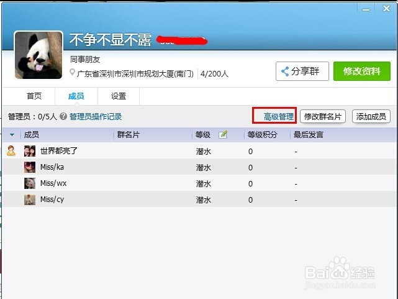This screenshot has height=299, width=398.
Task: Click the avatar of member Miss/cy
Action: [30, 200]
